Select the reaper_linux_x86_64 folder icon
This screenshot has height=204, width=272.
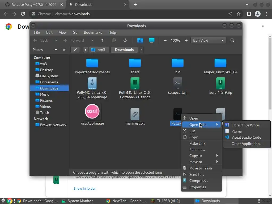click(220, 63)
